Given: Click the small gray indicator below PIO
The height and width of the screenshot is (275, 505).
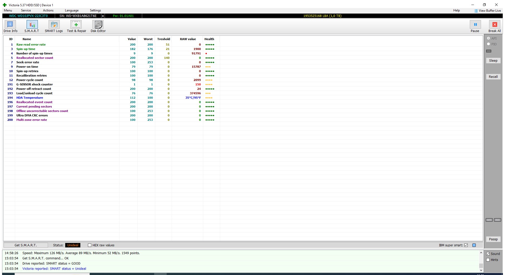Looking at the screenshot, I should pyautogui.click(x=489, y=51).
